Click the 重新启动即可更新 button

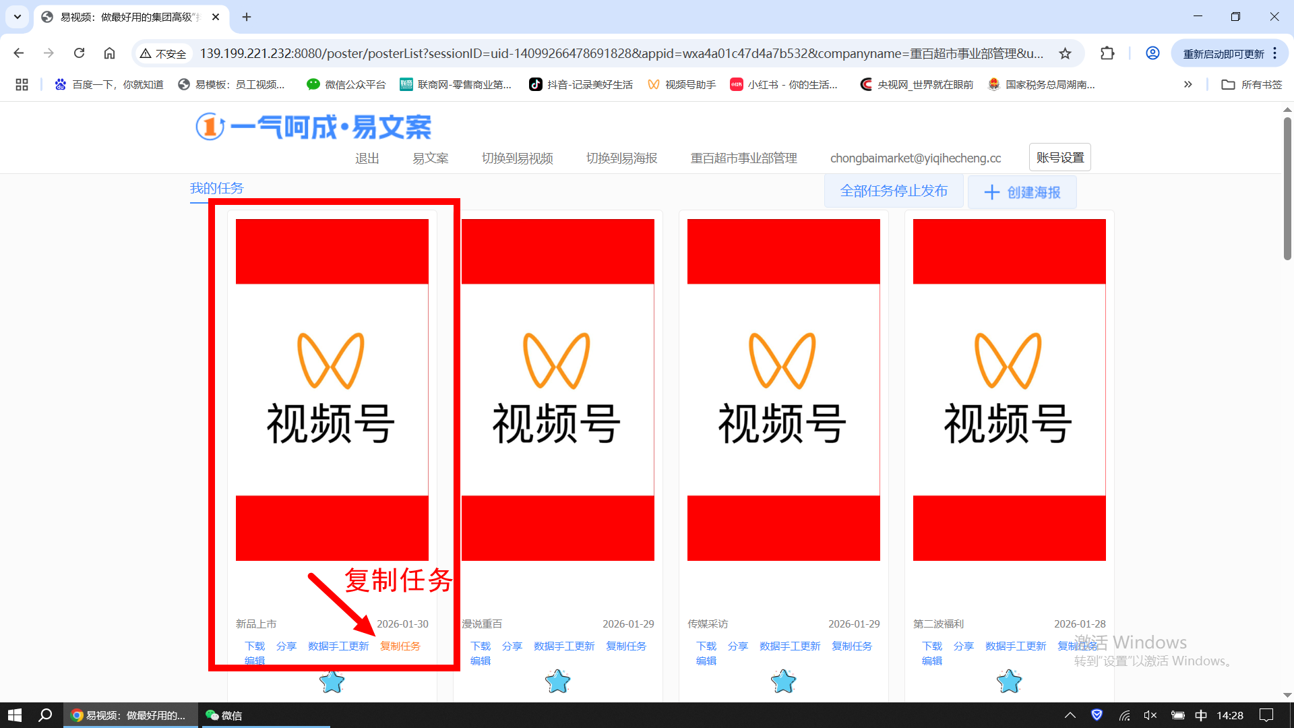coord(1224,54)
